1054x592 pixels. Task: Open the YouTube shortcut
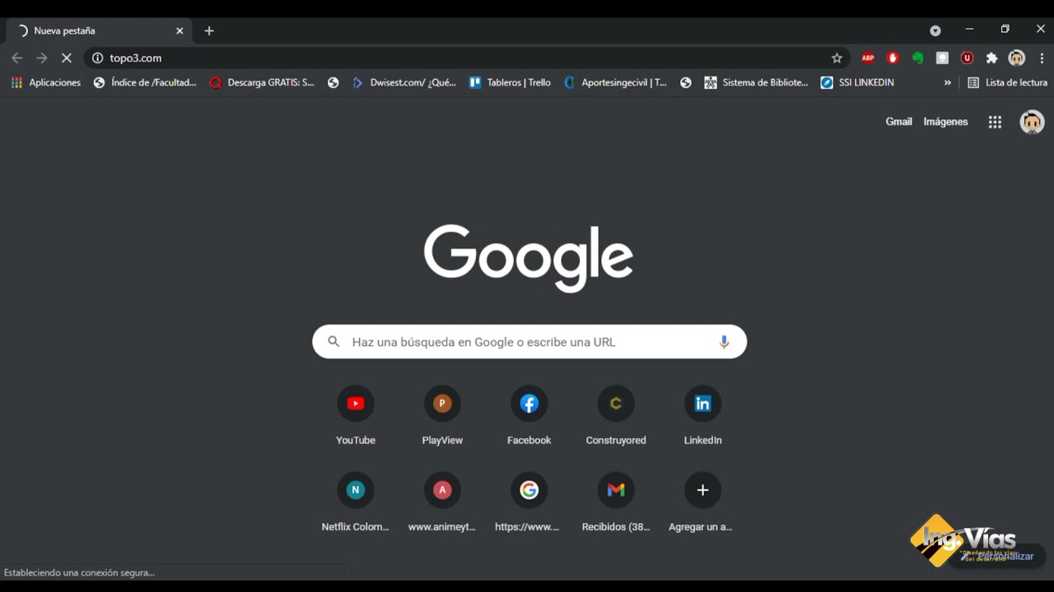pyautogui.click(x=356, y=416)
